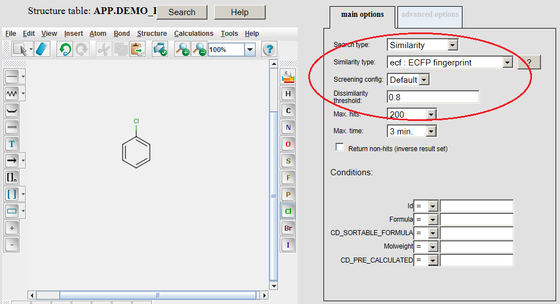Select the Eraser tool in toolbar
560x304 pixels.
(43, 49)
